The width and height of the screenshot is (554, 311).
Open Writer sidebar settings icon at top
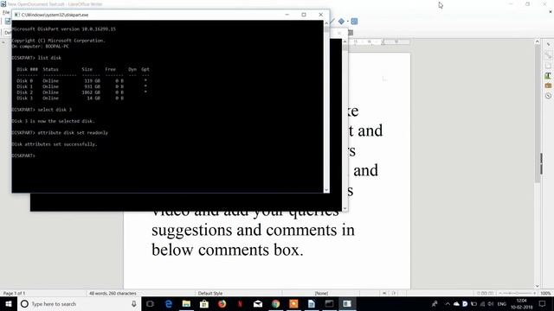click(548, 44)
